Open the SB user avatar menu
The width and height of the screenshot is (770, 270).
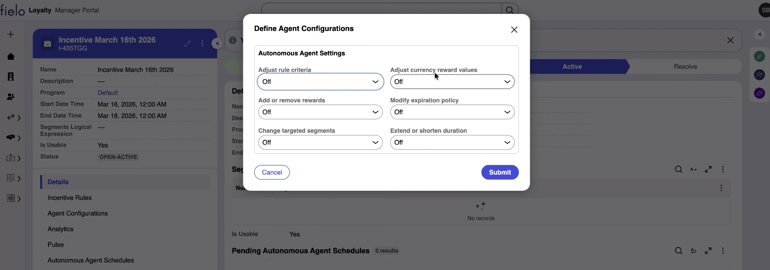coord(765,10)
